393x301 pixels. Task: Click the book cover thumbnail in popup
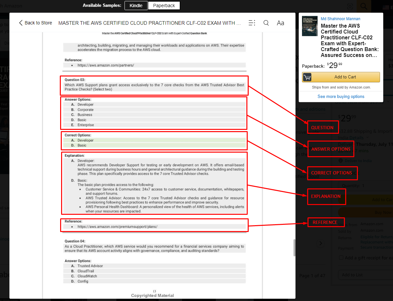pos(310,26)
